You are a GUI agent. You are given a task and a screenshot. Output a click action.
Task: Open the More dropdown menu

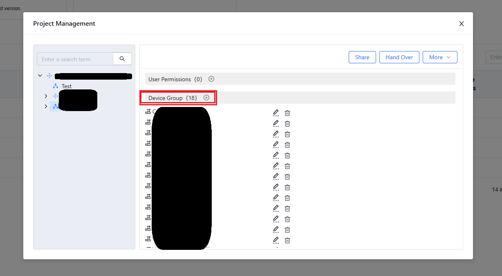(x=439, y=57)
